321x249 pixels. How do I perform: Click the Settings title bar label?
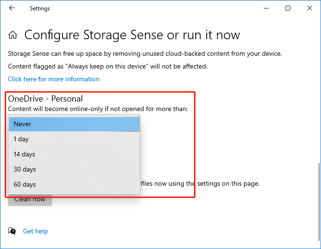pyautogui.click(x=40, y=9)
